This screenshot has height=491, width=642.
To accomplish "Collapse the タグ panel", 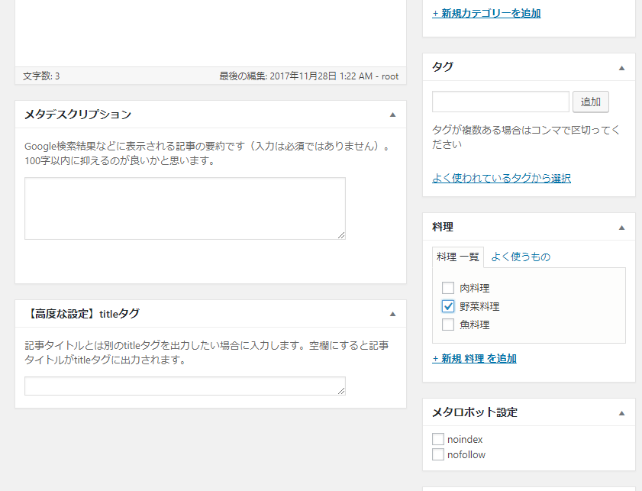I will 621,67.
